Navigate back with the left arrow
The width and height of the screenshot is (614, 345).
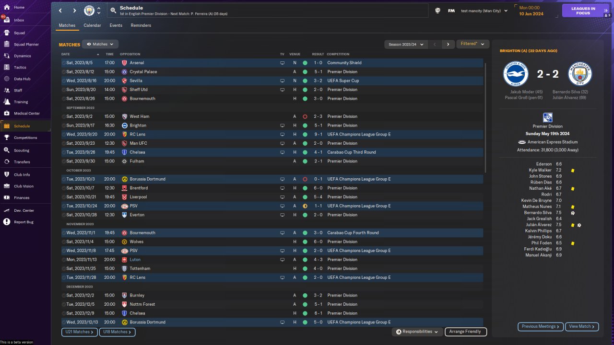pos(60,11)
